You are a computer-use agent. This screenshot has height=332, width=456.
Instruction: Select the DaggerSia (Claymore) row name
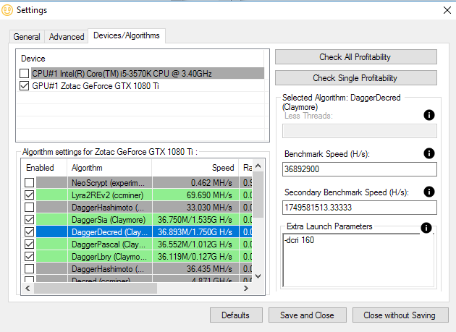[109, 219]
